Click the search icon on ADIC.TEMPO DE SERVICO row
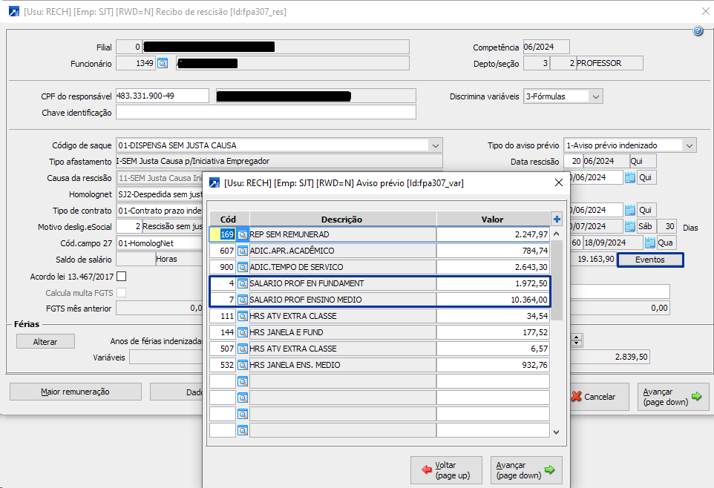This screenshot has height=488, width=714. click(x=242, y=267)
